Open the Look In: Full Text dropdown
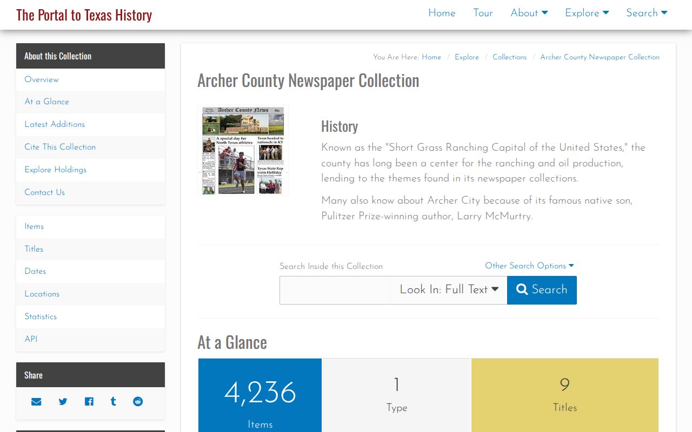The width and height of the screenshot is (692, 432). [x=449, y=290]
